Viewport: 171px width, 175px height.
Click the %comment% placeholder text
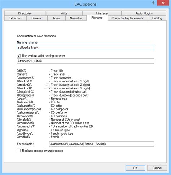(x=25, y=116)
